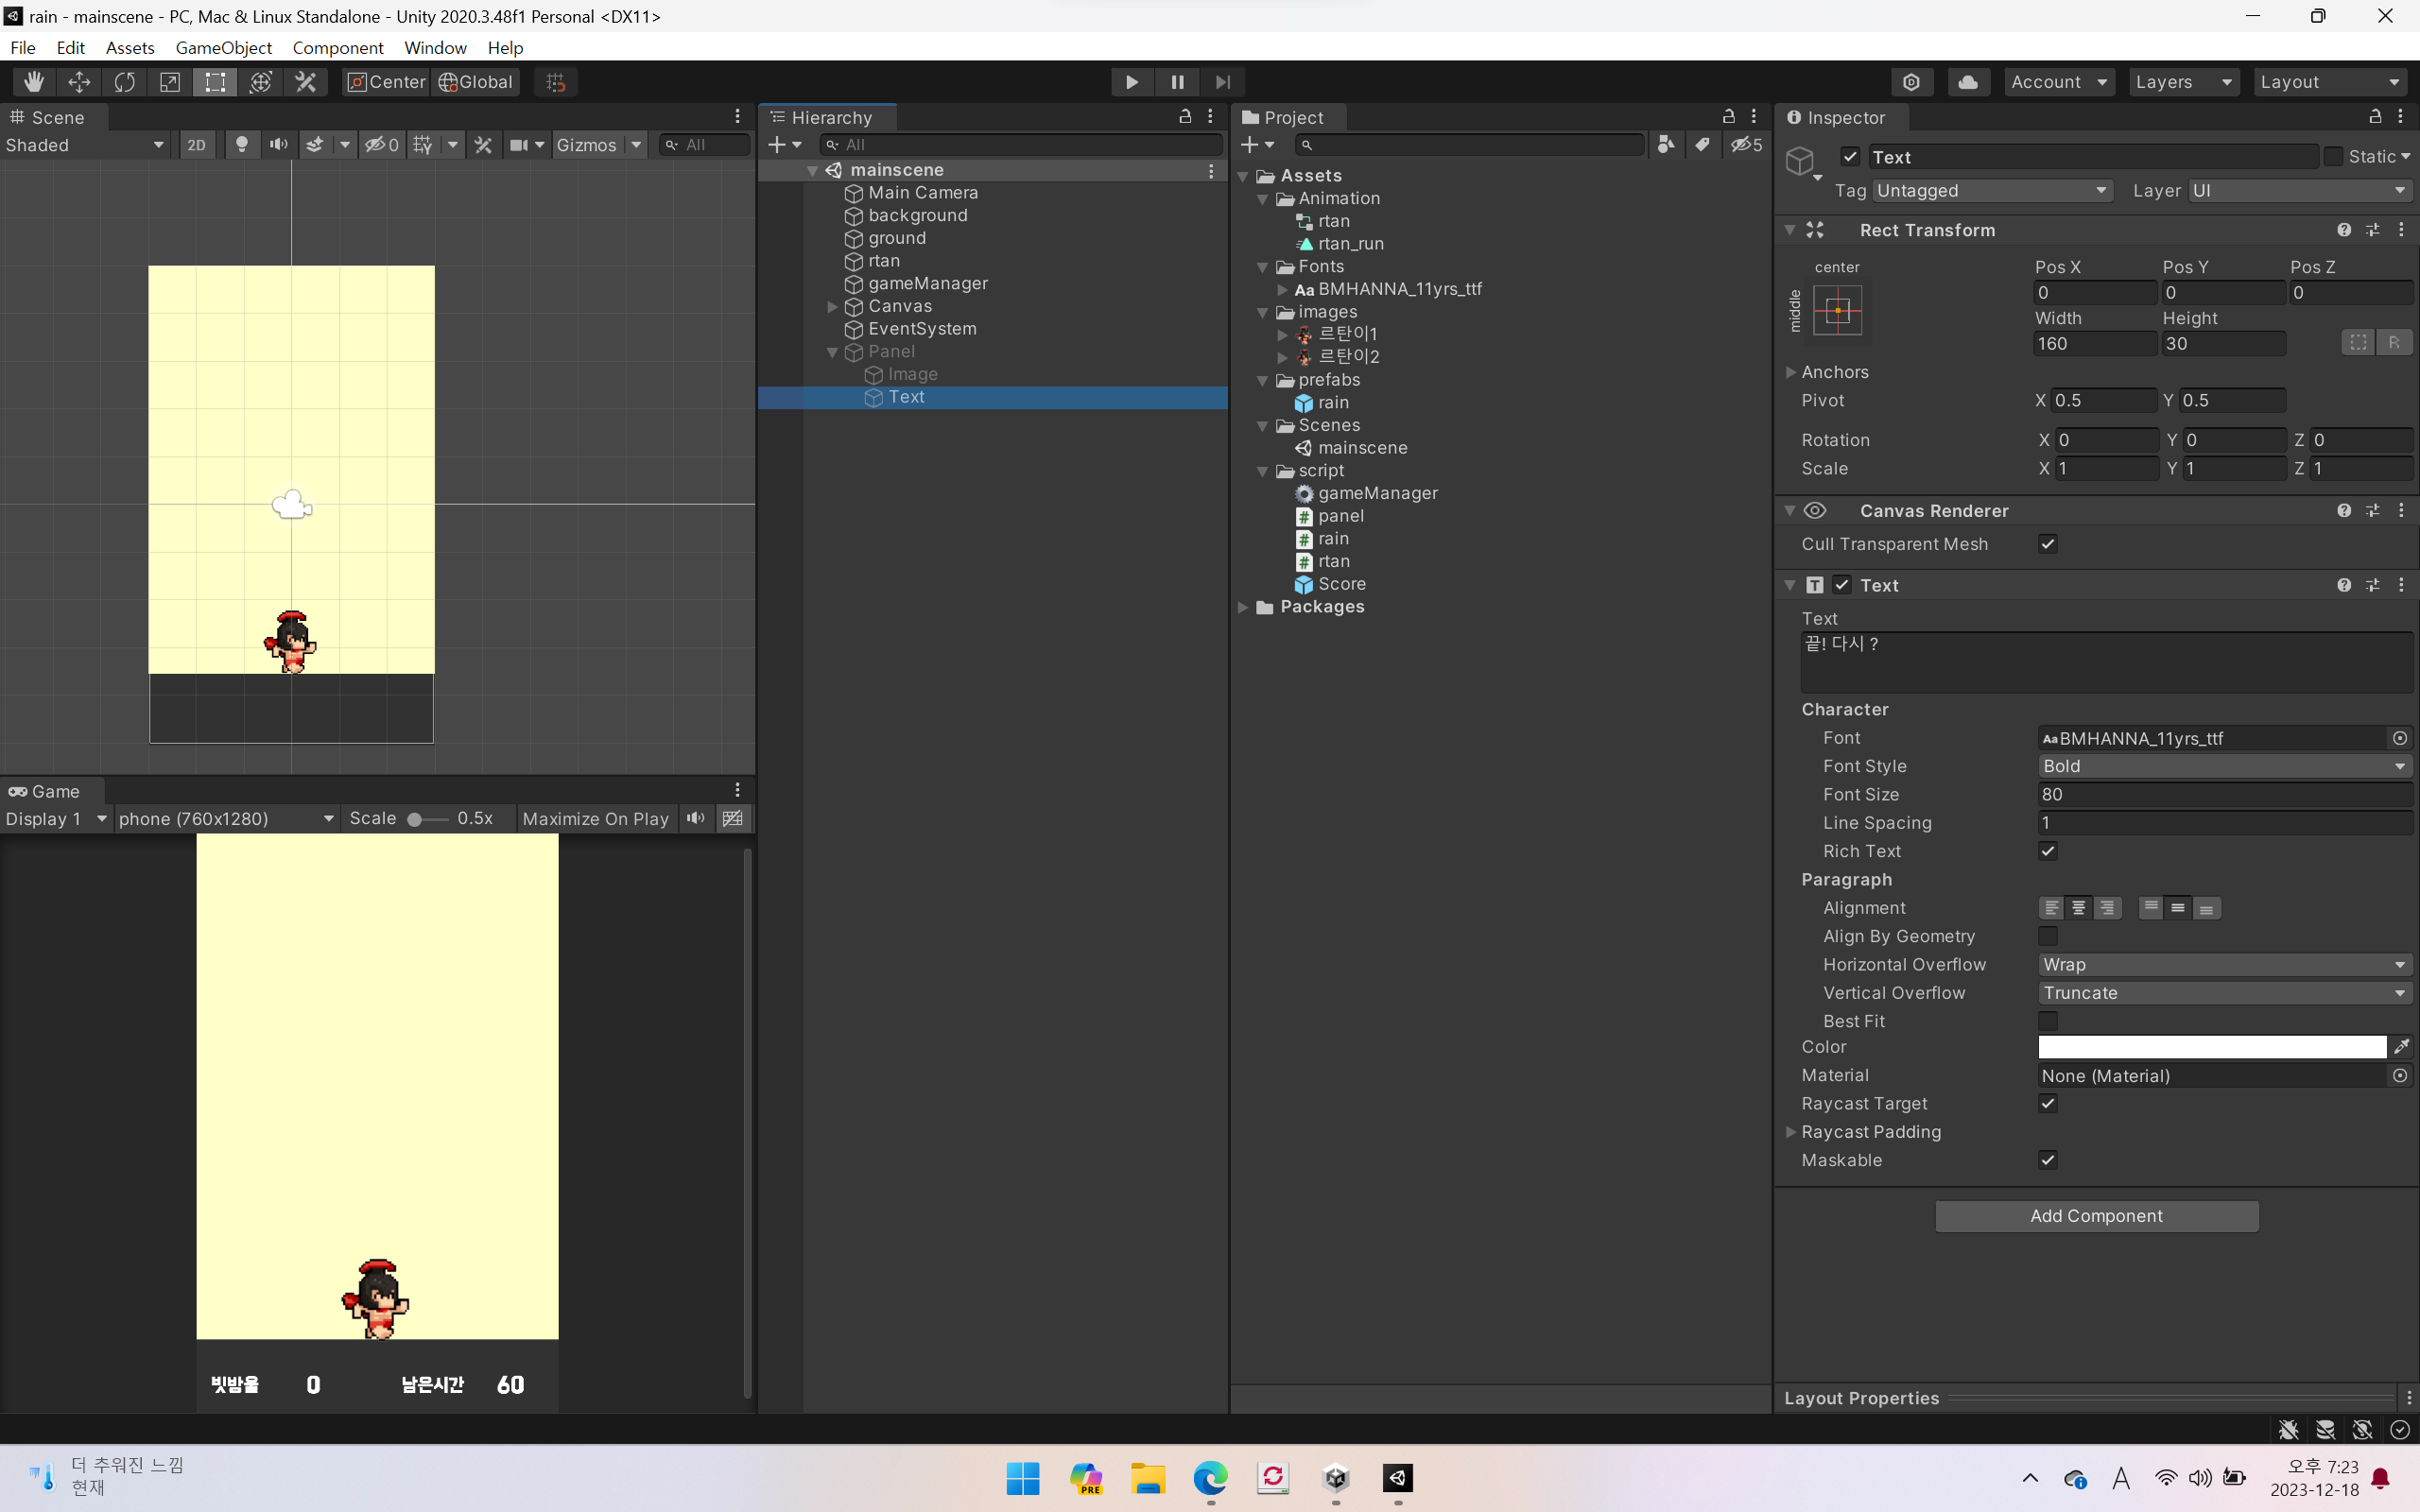Viewport: 2420px width, 1512px height.
Task: Toggle grid snapping icon in toolbar
Action: [x=556, y=82]
